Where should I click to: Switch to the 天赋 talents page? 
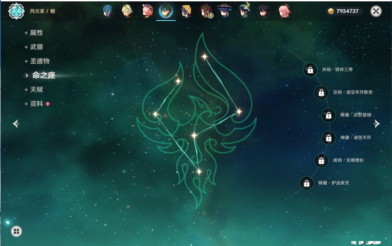(x=36, y=89)
